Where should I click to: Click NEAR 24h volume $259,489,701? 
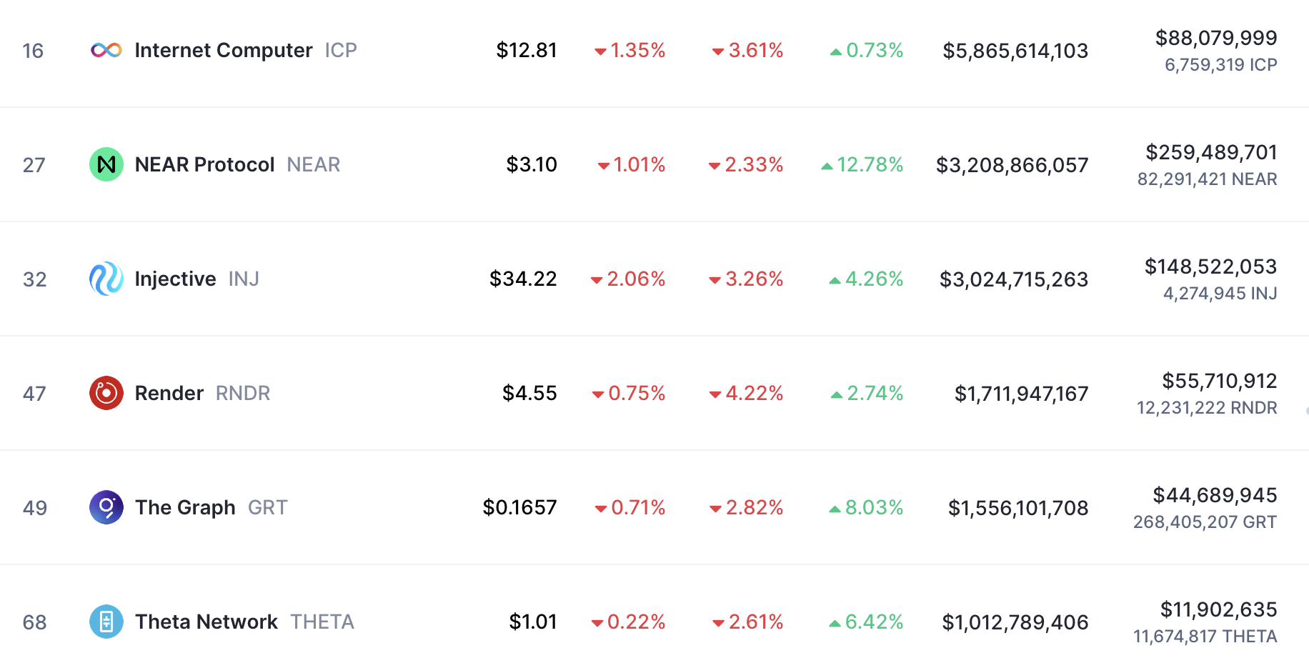click(x=1211, y=152)
